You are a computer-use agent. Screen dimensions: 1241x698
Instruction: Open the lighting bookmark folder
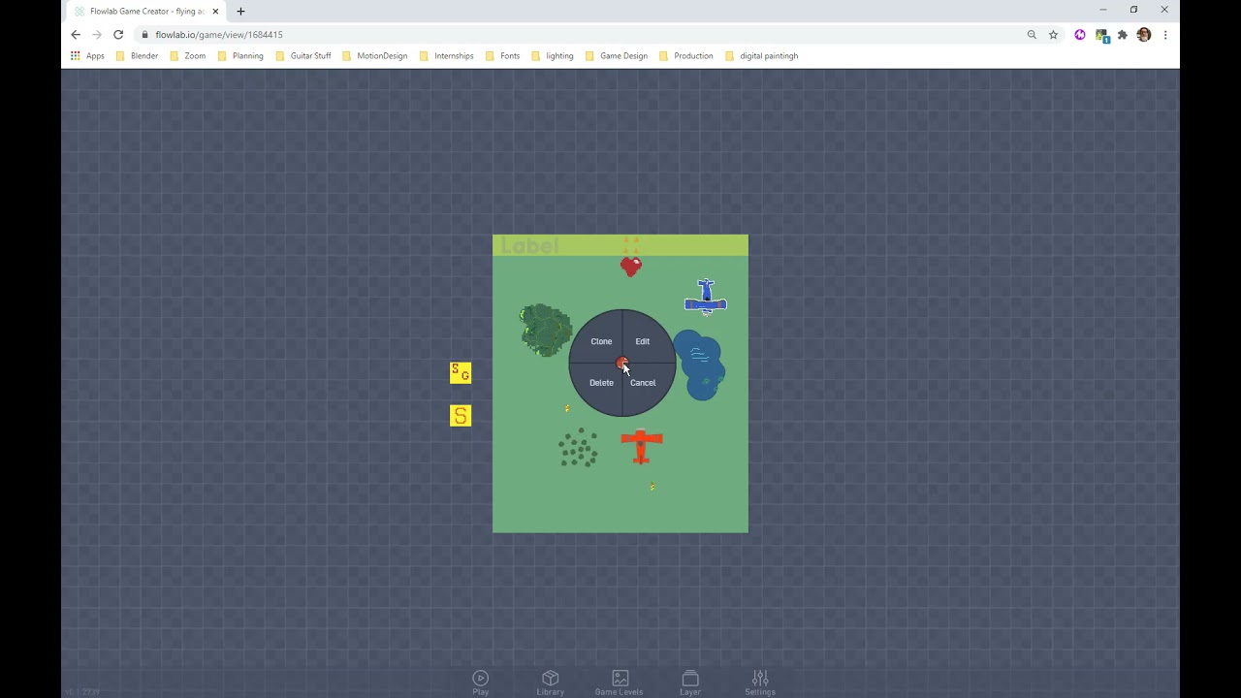(x=553, y=56)
